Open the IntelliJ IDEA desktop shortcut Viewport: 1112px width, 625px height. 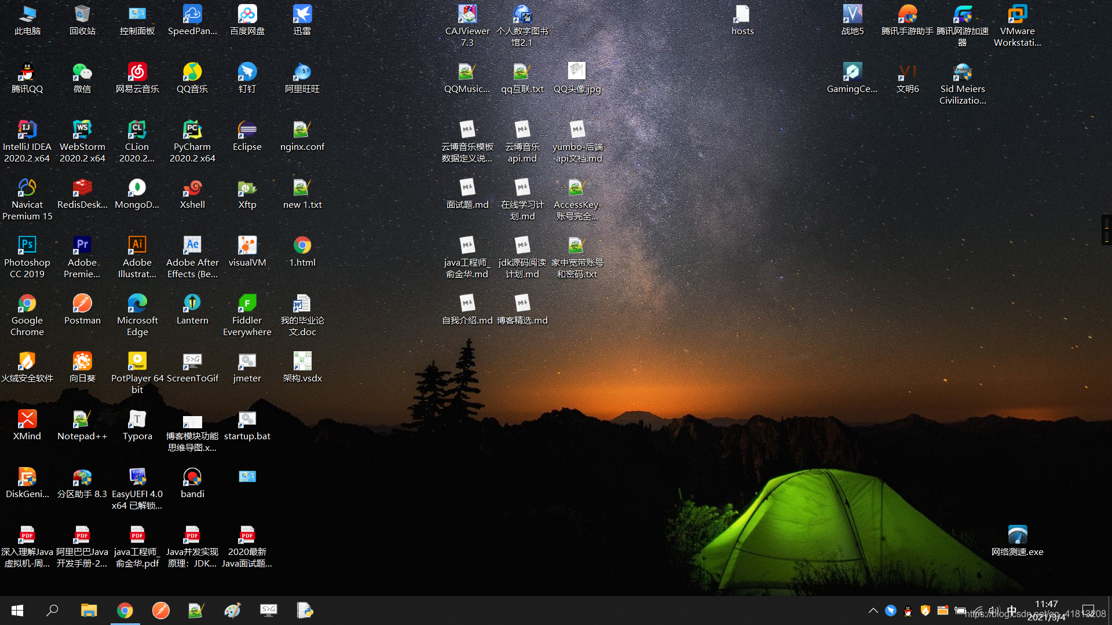[27, 130]
